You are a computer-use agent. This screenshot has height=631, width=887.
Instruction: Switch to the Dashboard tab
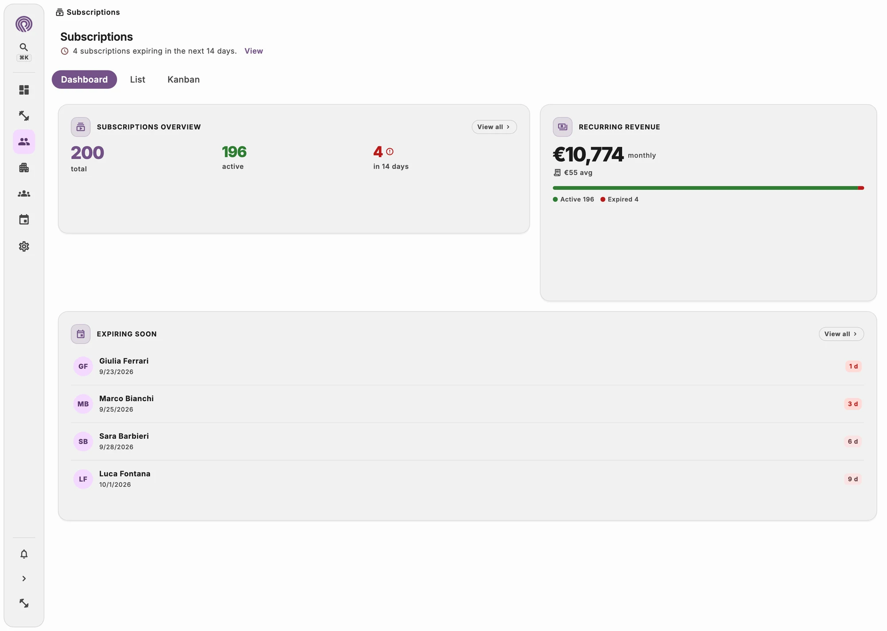(x=84, y=79)
